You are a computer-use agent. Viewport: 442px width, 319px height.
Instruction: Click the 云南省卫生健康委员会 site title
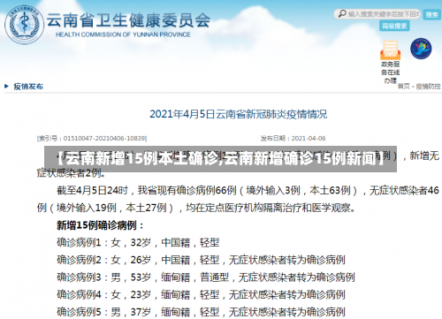(128, 20)
